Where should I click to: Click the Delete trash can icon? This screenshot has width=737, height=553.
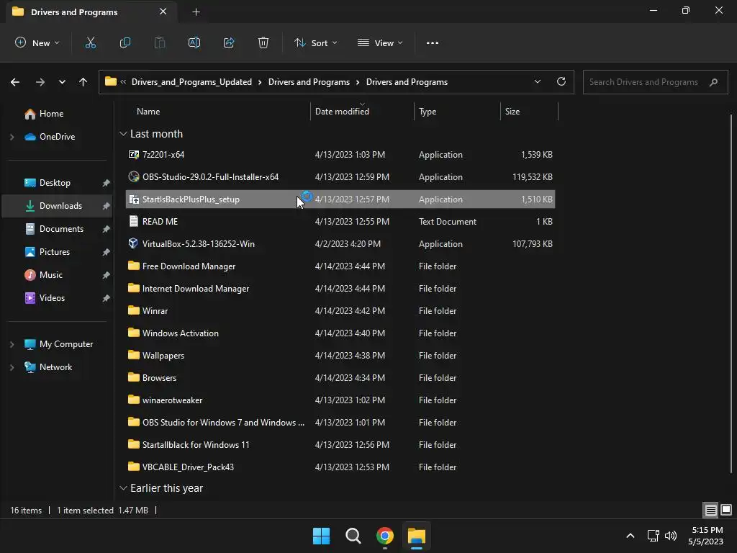pos(263,42)
